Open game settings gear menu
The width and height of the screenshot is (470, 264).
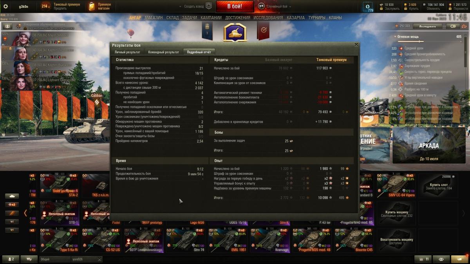pos(5,6)
